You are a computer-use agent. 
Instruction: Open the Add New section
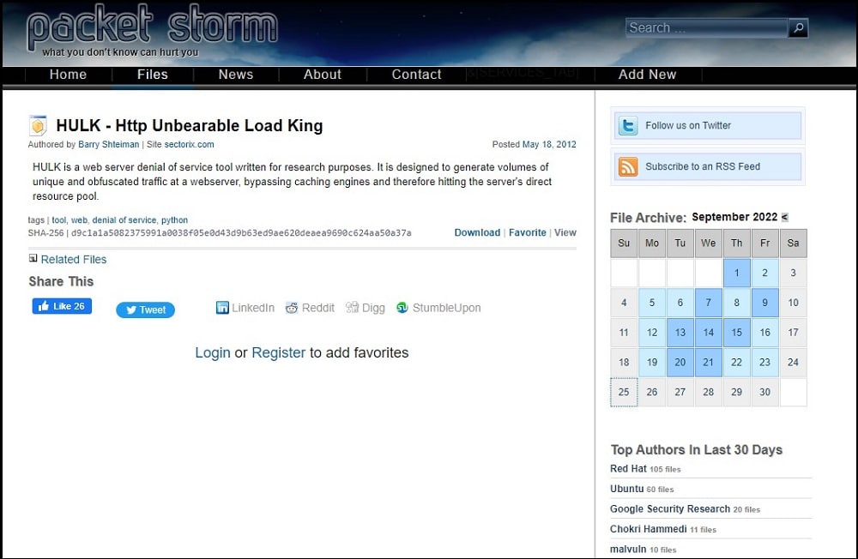647,75
